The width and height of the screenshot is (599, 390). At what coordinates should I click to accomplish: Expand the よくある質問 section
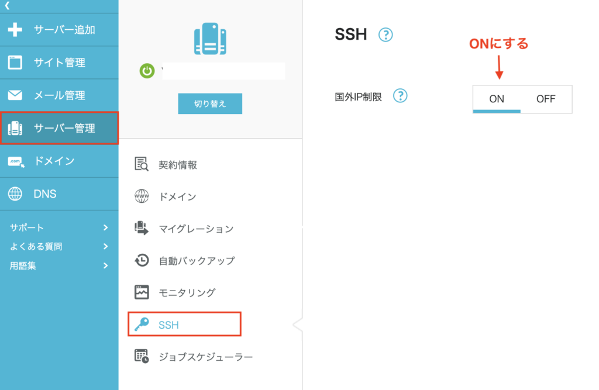point(58,246)
